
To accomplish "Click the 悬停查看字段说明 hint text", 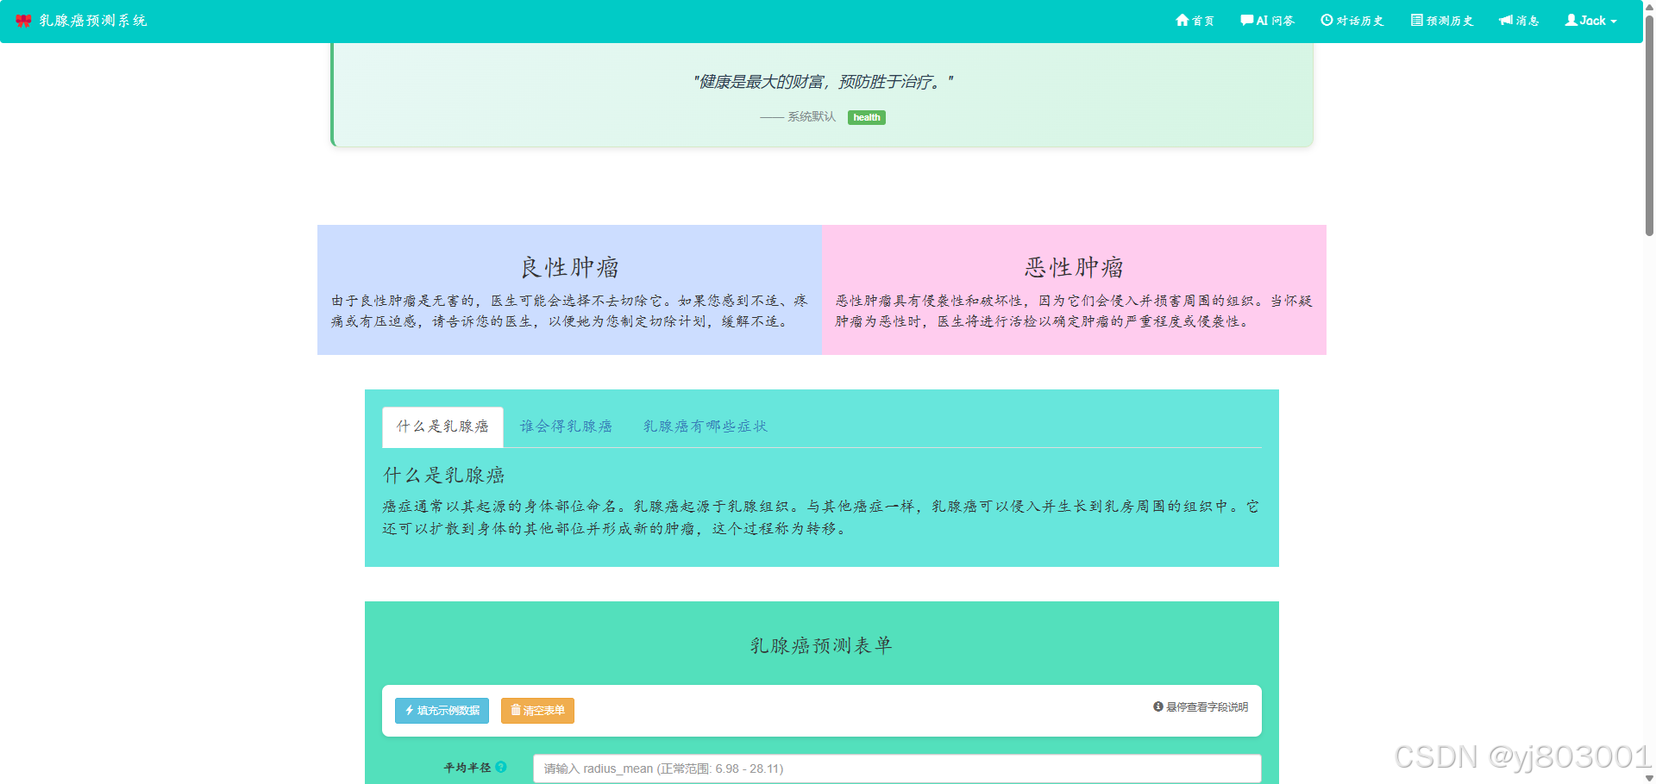I will (x=1207, y=706).
